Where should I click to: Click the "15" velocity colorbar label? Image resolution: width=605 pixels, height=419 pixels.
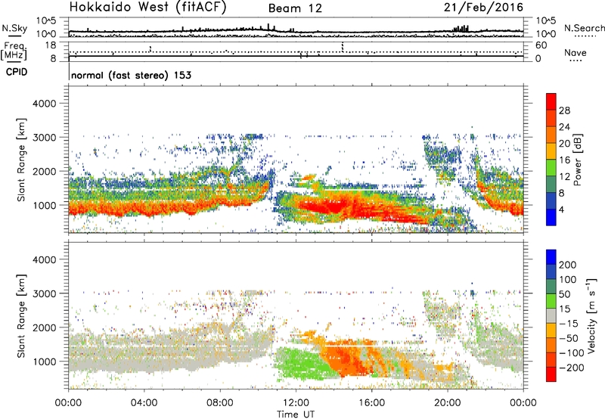coord(564,309)
